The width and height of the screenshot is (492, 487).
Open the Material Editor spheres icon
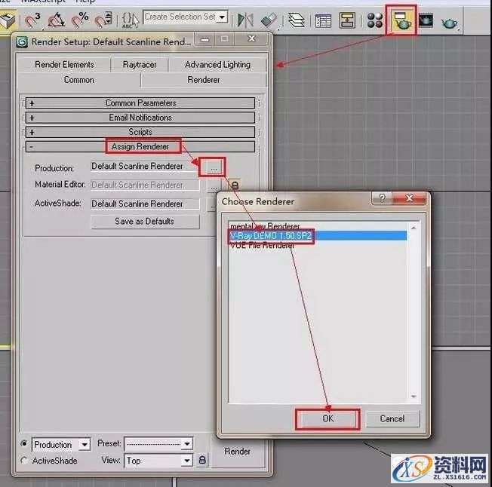pos(374,20)
